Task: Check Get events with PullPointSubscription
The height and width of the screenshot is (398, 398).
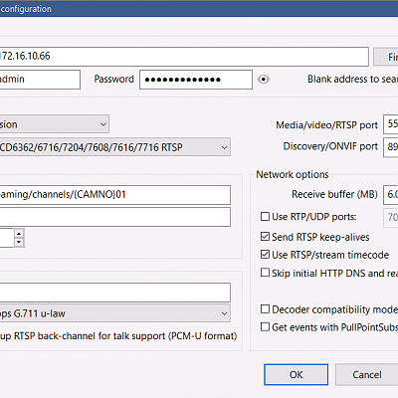Action: click(x=265, y=327)
